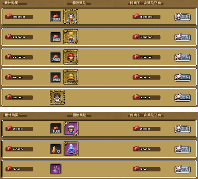The width and height of the screenshot is (198, 179).
Task: Select the white-hat character on purple frame
Action: pos(71,128)
